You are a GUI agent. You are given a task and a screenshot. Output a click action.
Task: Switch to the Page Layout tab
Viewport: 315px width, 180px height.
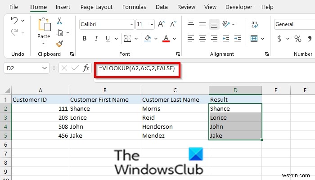96,7
